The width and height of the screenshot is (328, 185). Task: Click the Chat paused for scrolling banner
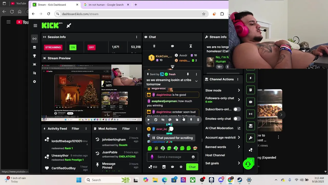click(x=172, y=138)
